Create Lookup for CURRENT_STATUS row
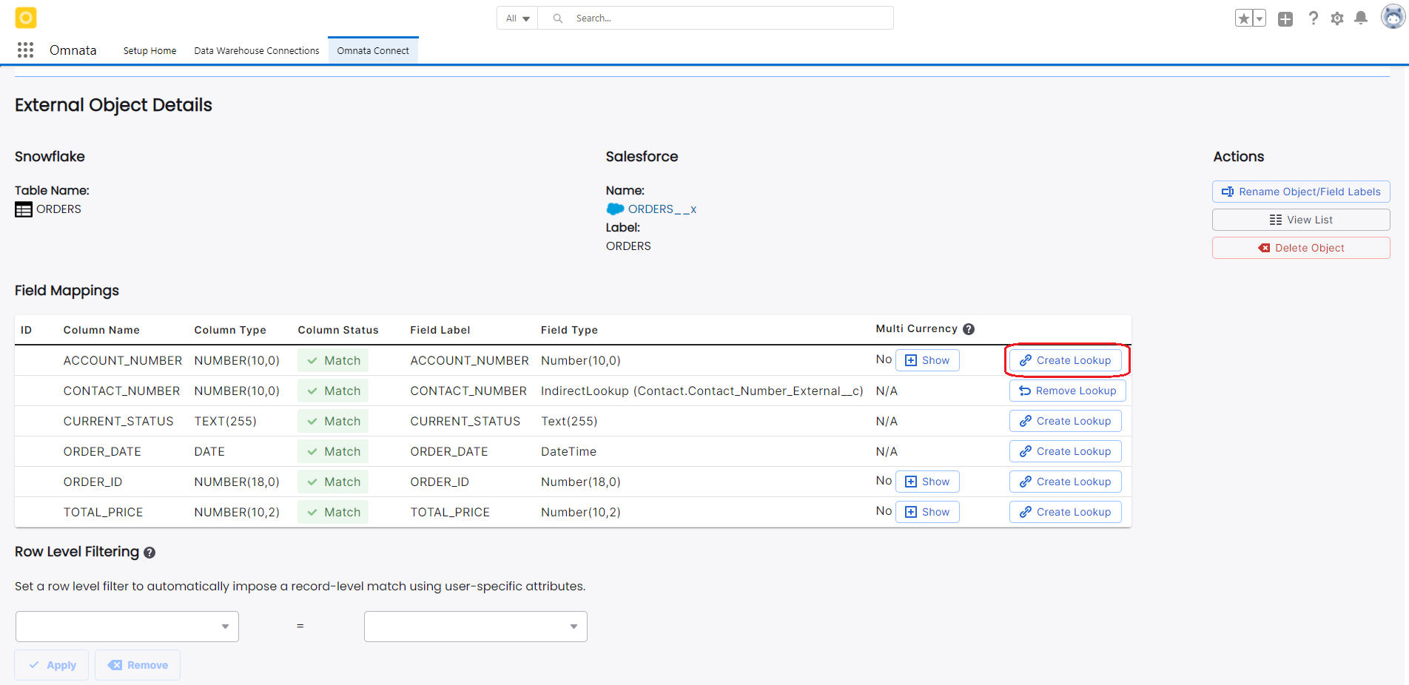The width and height of the screenshot is (1409, 685). 1066,421
